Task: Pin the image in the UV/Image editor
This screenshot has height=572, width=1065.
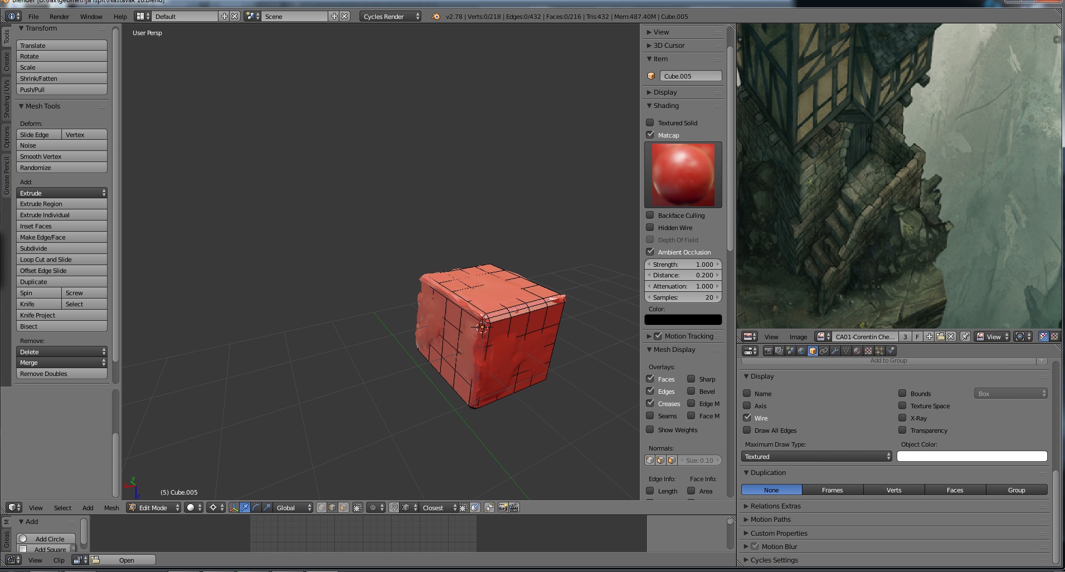Action: 965,337
